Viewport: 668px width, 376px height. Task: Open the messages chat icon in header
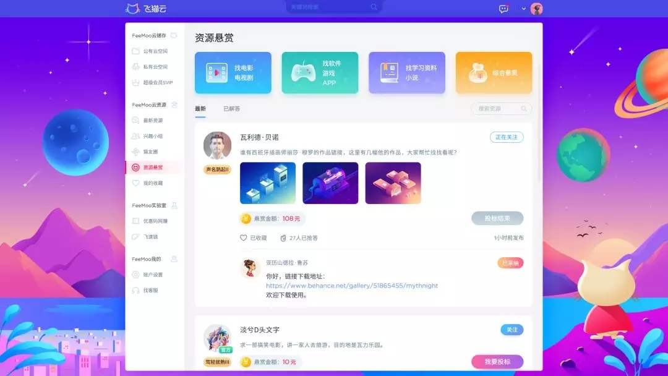click(x=503, y=9)
